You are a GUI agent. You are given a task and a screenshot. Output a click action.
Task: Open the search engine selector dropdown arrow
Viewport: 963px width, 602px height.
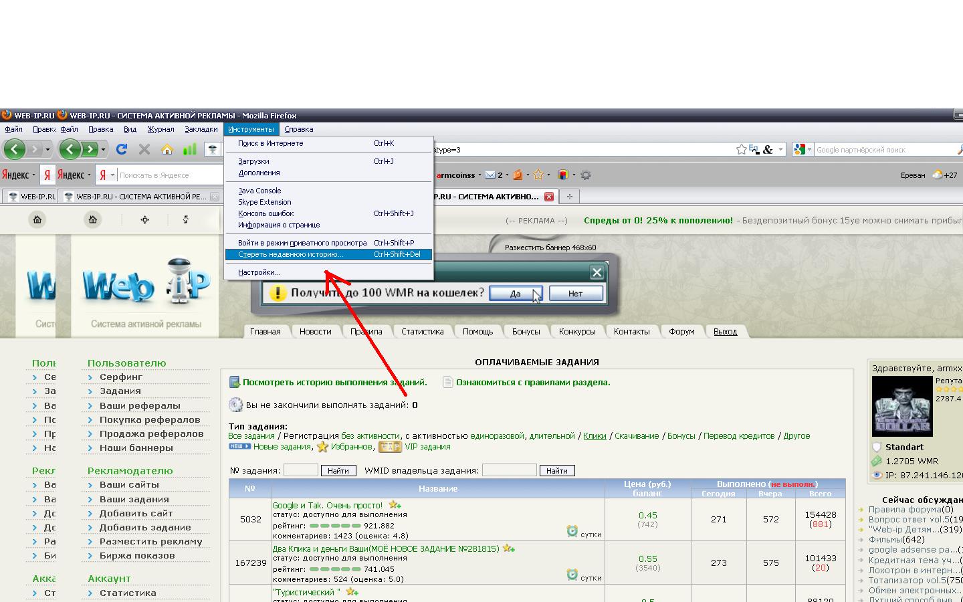(809, 150)
